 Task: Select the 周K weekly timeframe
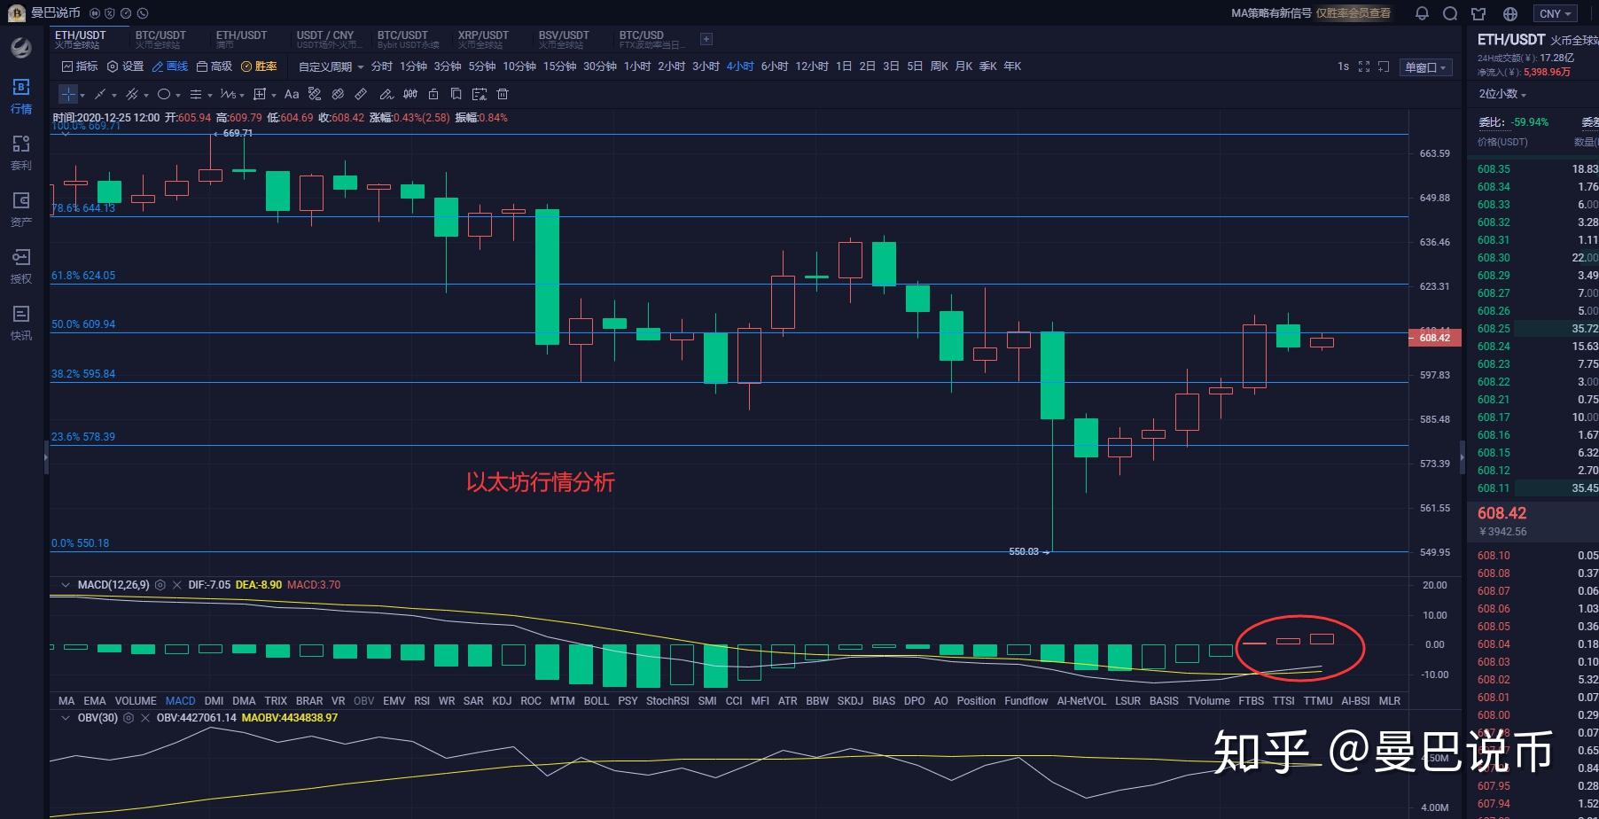[x=939, y=66]
